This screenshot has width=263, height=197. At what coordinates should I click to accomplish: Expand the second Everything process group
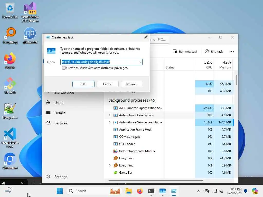(x=110, y=165)
